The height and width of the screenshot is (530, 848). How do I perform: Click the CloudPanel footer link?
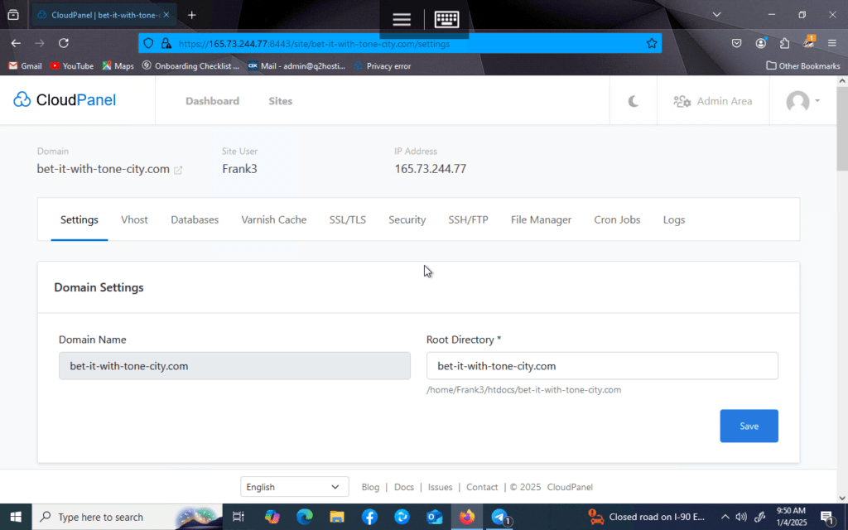(x=570, y=487)
